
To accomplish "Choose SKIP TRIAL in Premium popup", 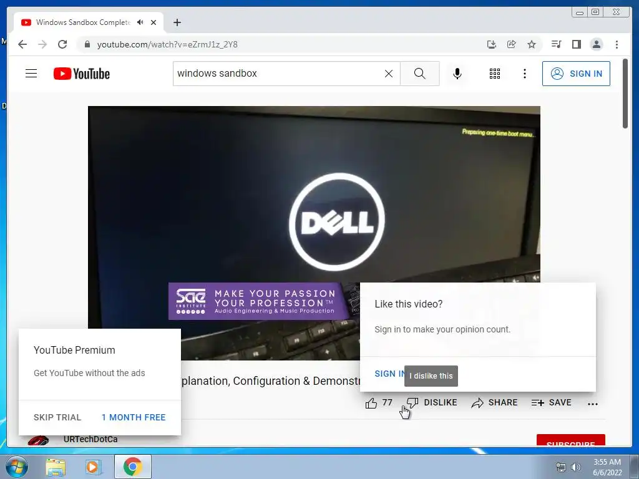I will point(57,417).
